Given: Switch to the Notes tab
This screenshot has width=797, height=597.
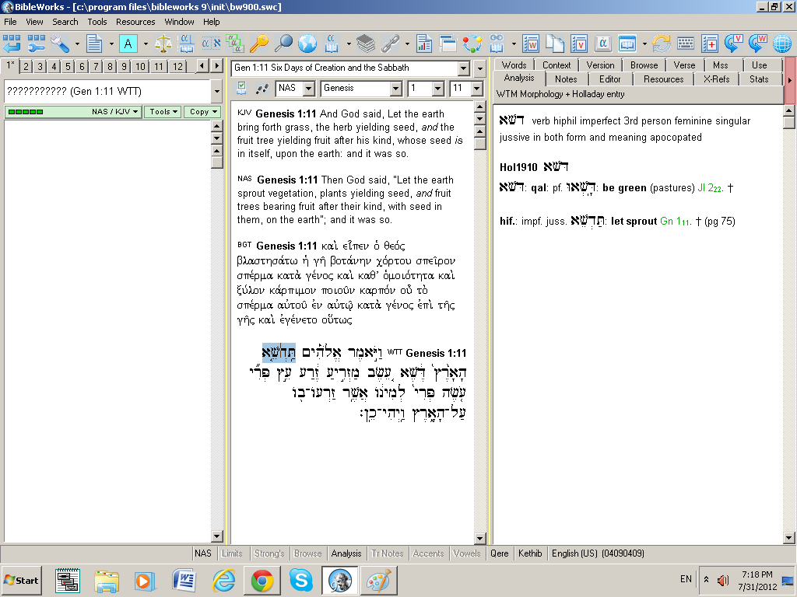Looking at the screenshot, I should pyautogui.click(x=566, y=79).
